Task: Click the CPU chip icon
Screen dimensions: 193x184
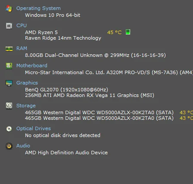Action: (9, 26)
